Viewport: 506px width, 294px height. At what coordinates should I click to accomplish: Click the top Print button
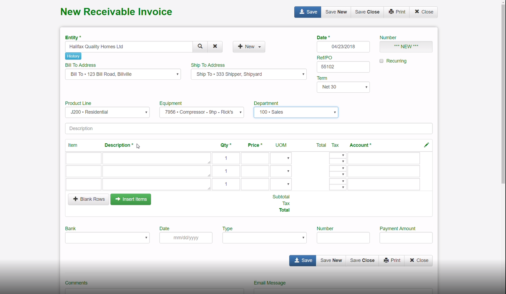[396, 12]
